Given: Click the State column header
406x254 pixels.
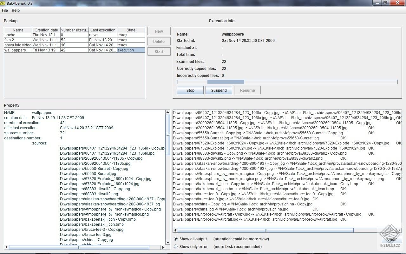Looking at the screenshot, I should tap(131, 30).
